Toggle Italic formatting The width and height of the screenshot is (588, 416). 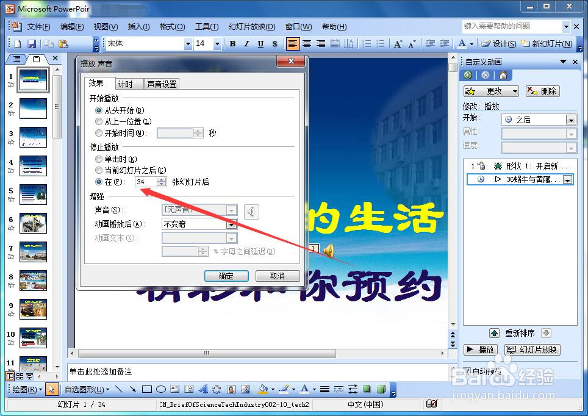pos(246,44)
